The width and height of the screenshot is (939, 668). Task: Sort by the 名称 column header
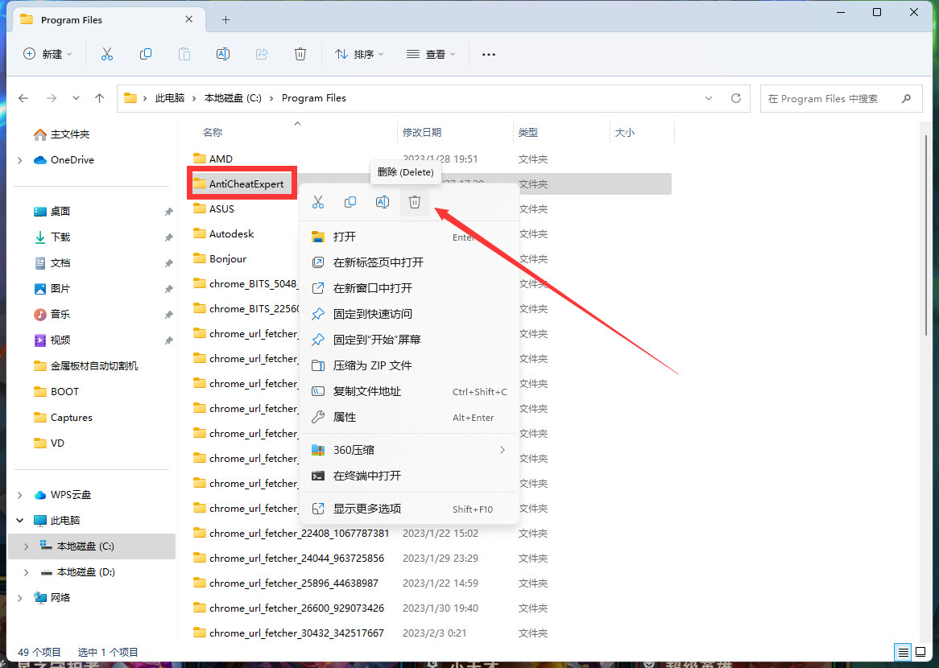[x=213, y=132]
